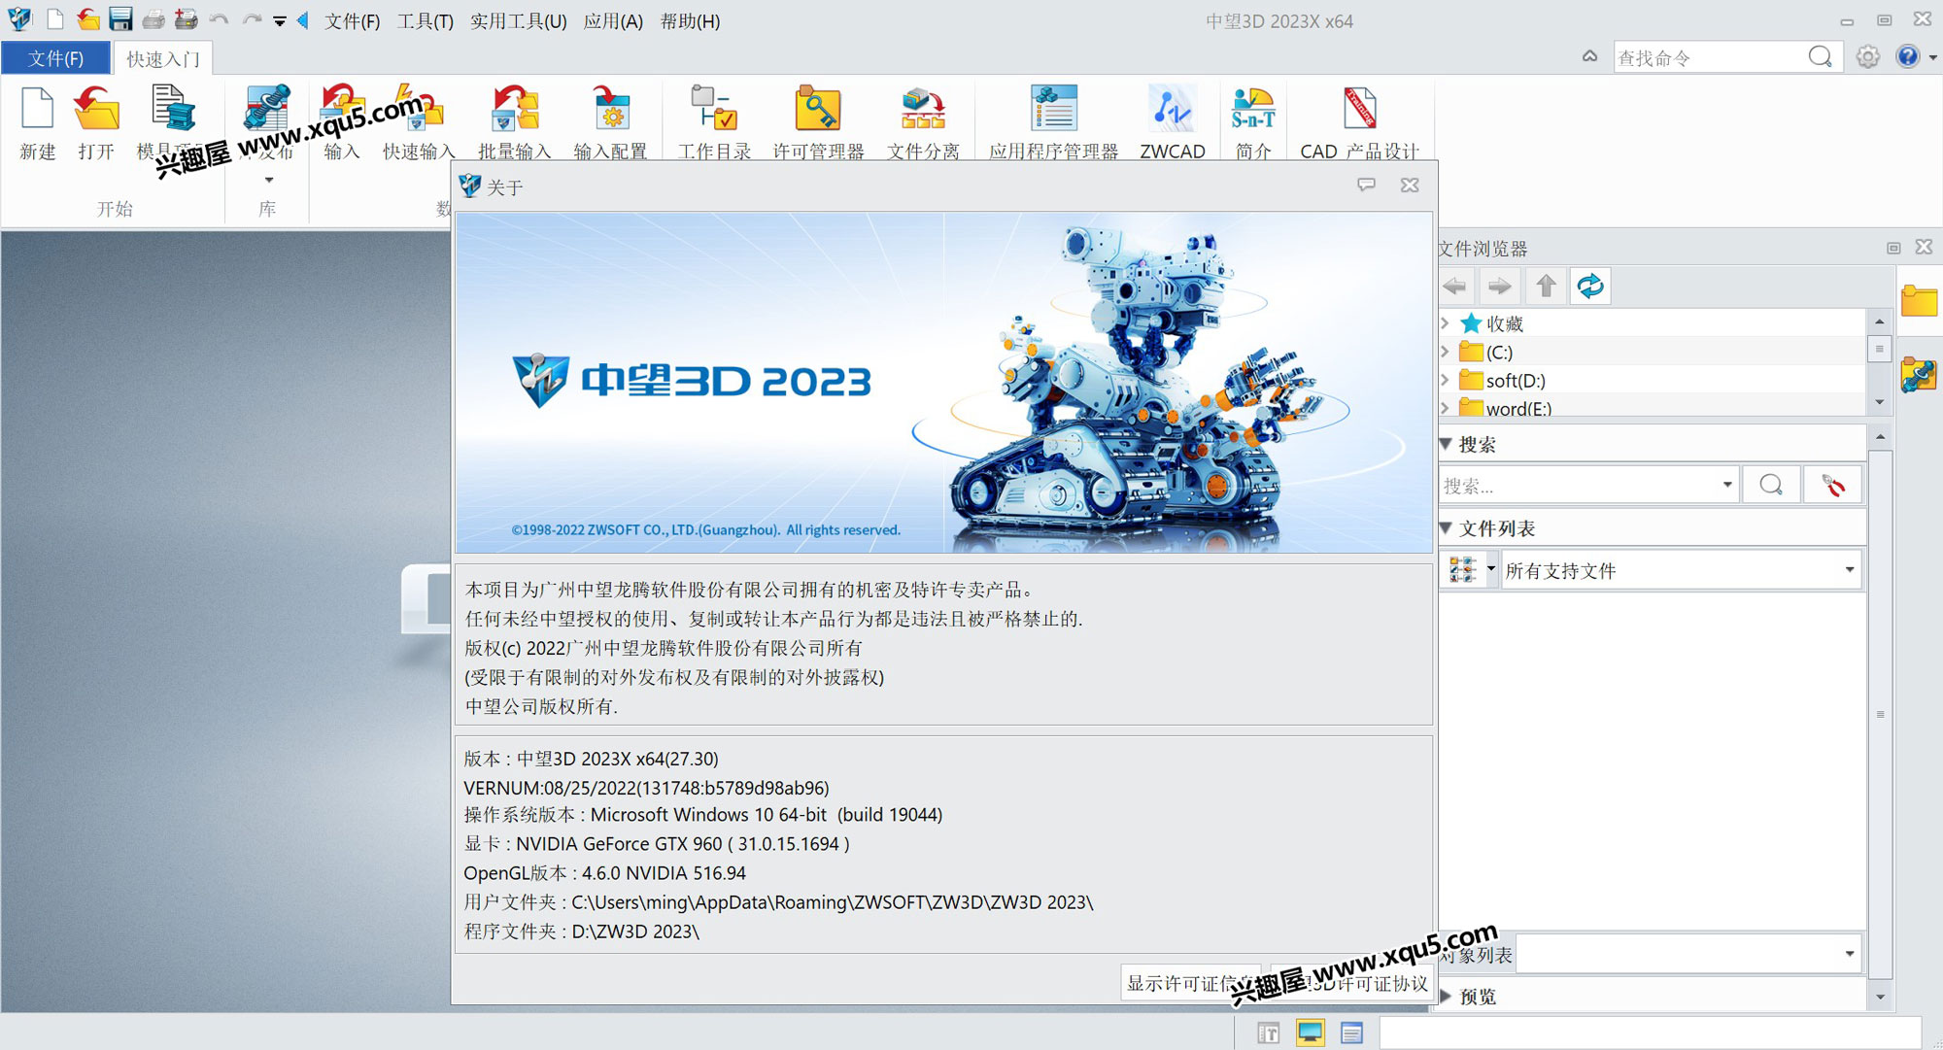Open the 文件(F) menu in menu bar
This screenshot has width=1943, height=1050.
pyautogui.click(x=352, y=20)
